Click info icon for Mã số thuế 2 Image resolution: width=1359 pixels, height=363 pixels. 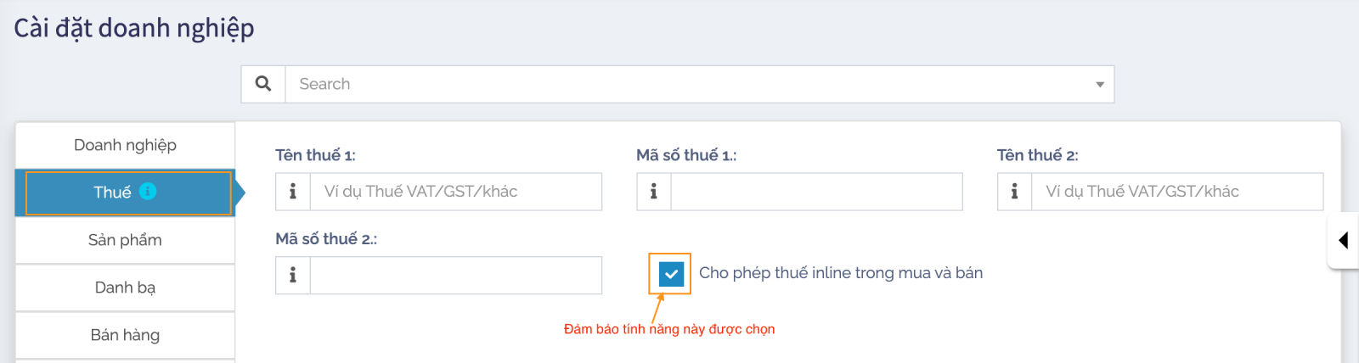pos(293,275)
